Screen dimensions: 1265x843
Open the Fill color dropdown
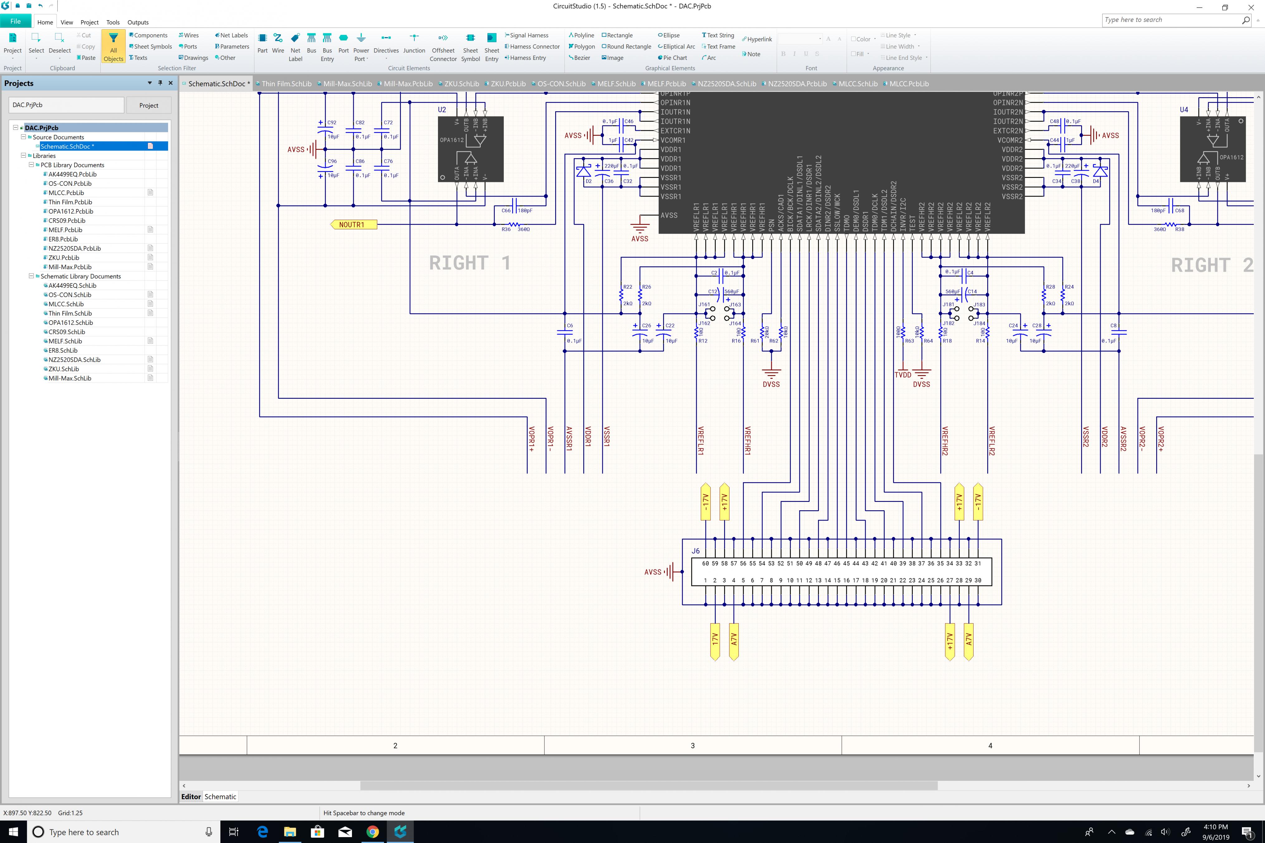coord(860,54)
